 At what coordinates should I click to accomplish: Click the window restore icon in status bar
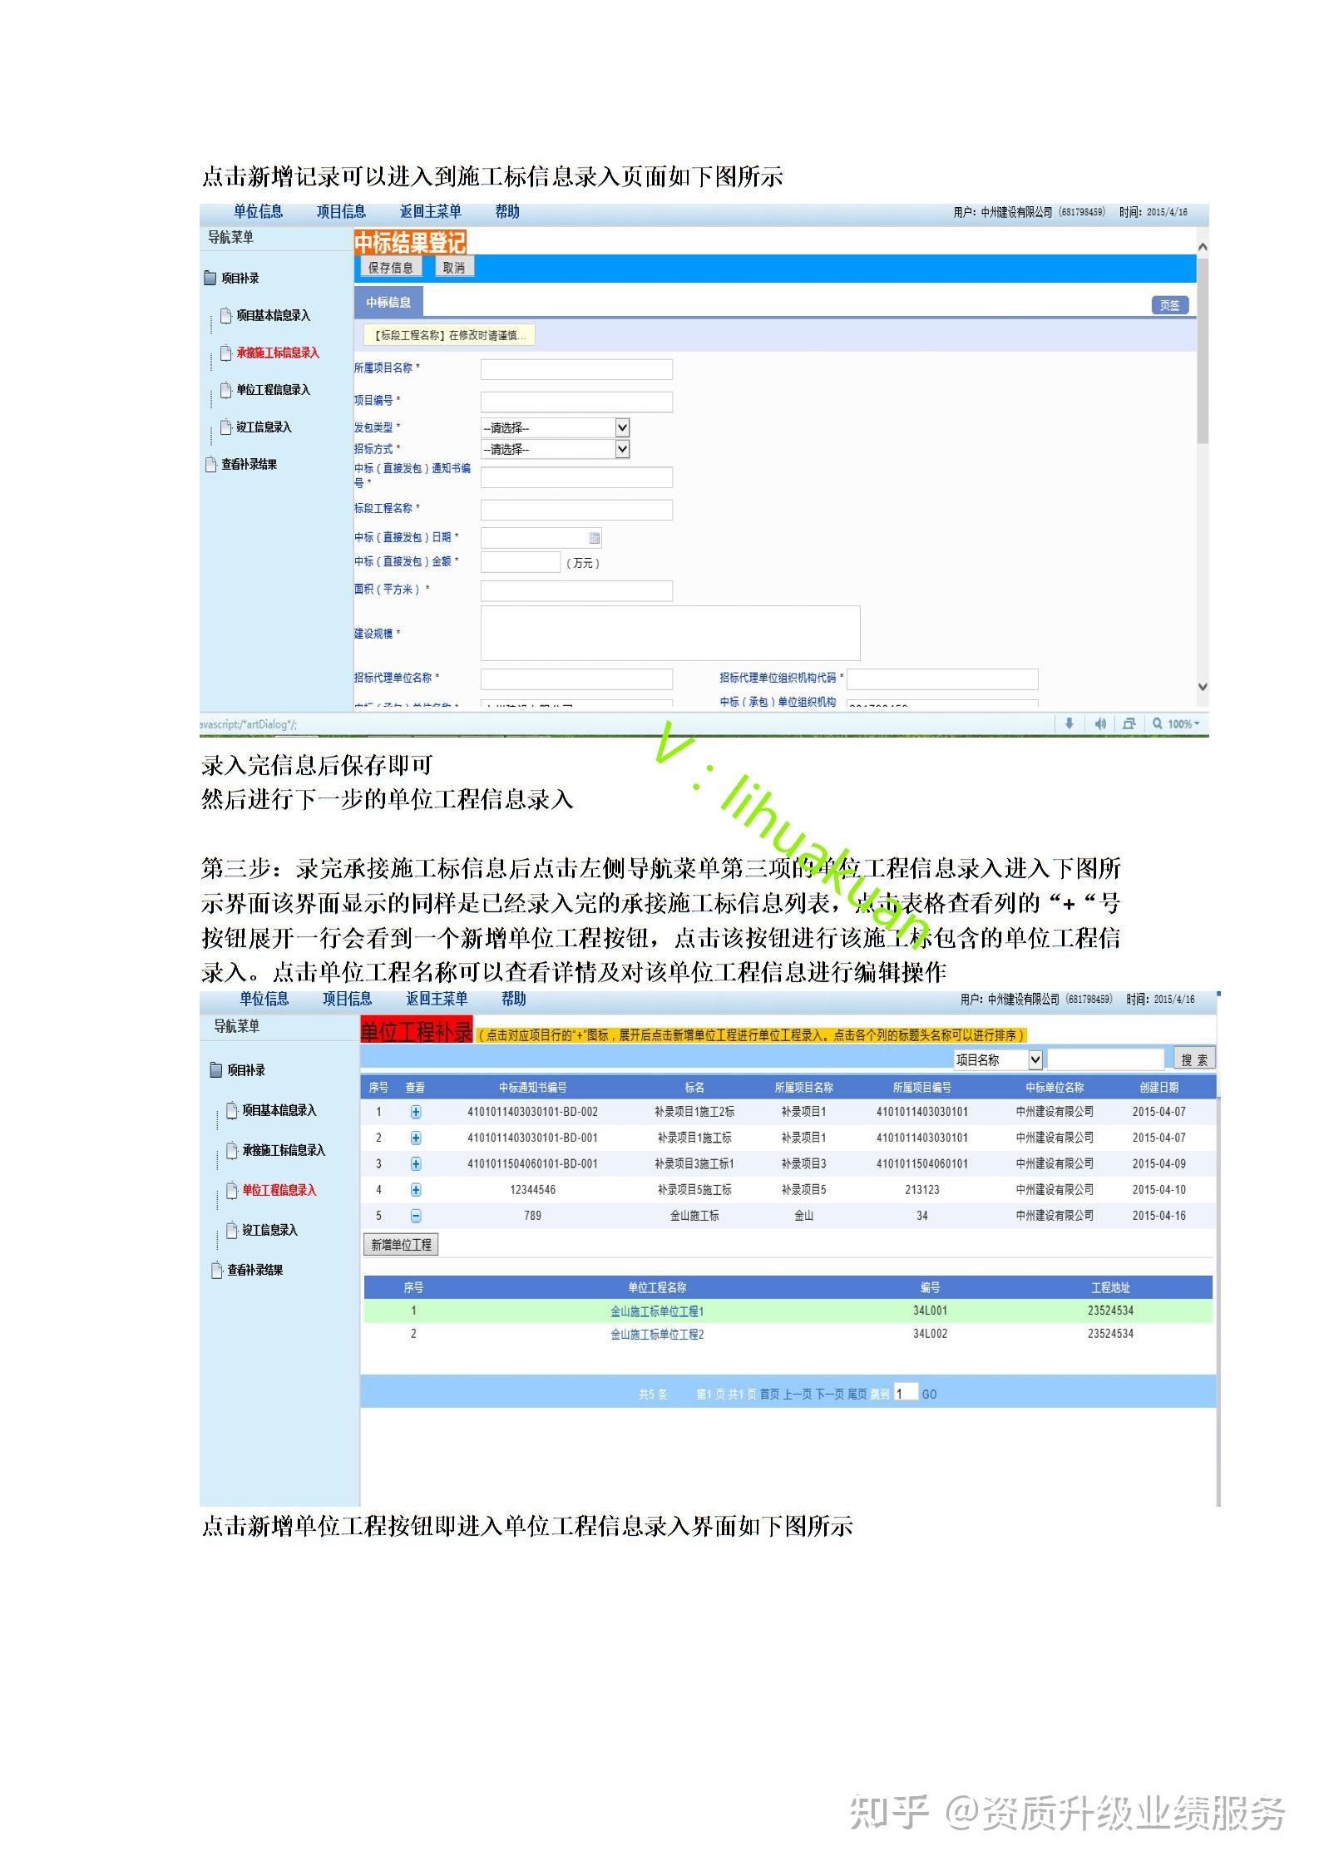1129,723
